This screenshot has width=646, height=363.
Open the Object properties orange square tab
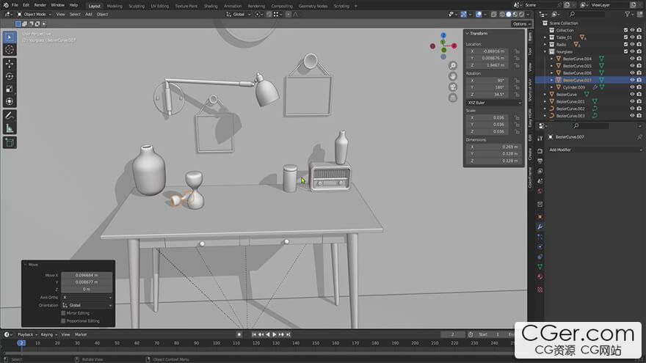tap(540, 217)
